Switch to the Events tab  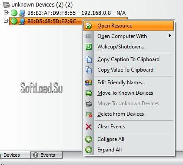47,155
